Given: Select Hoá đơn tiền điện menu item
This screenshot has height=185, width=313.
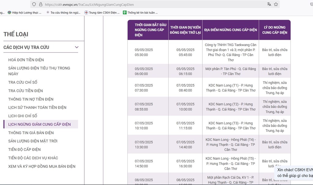Looking at the screenshot, I should (26, 60).
